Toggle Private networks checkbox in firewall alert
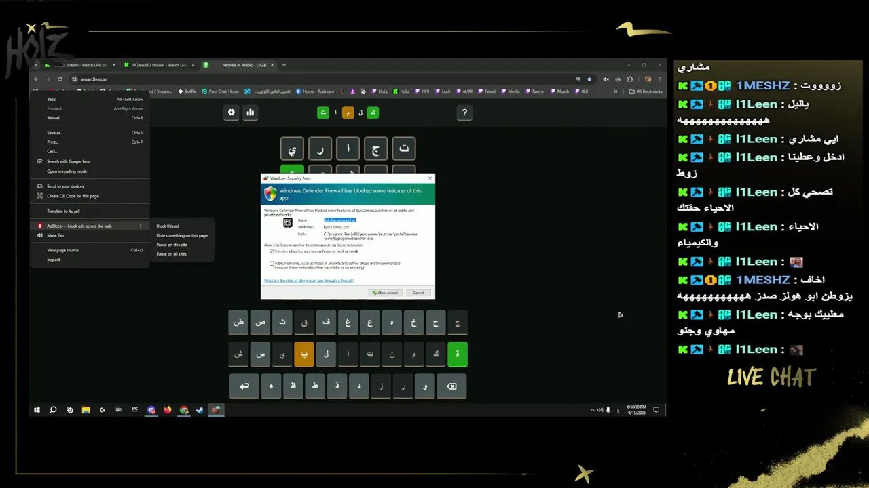Image resolution: width=869 pixels, height=488 pixels. pyautogui.click(x=272, y=251)
